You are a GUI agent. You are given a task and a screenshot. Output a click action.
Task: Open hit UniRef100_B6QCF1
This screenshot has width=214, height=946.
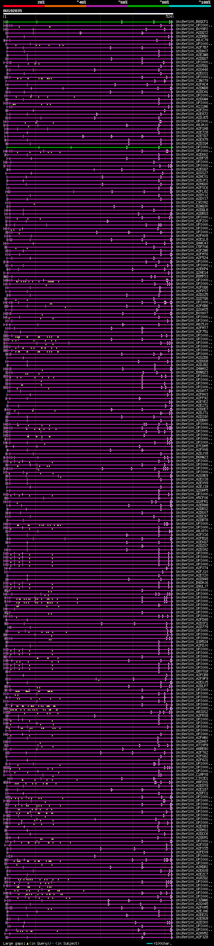192,22
